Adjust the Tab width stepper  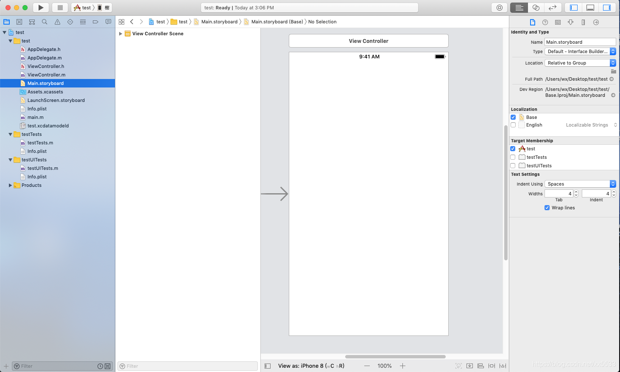(576, 194)
